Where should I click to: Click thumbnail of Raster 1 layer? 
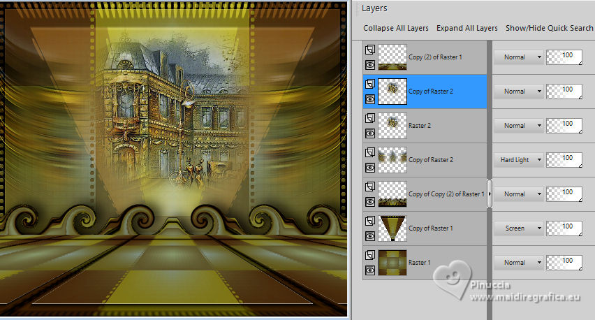[x=392, y=263]
